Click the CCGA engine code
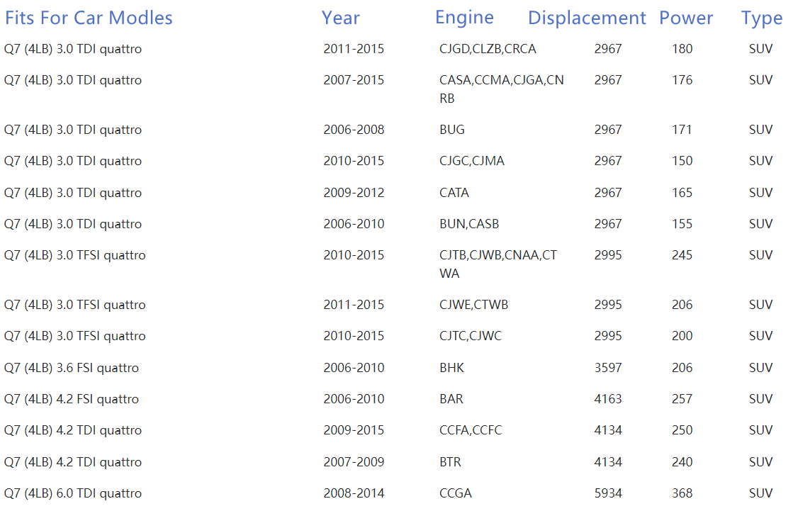 [456, 493]
